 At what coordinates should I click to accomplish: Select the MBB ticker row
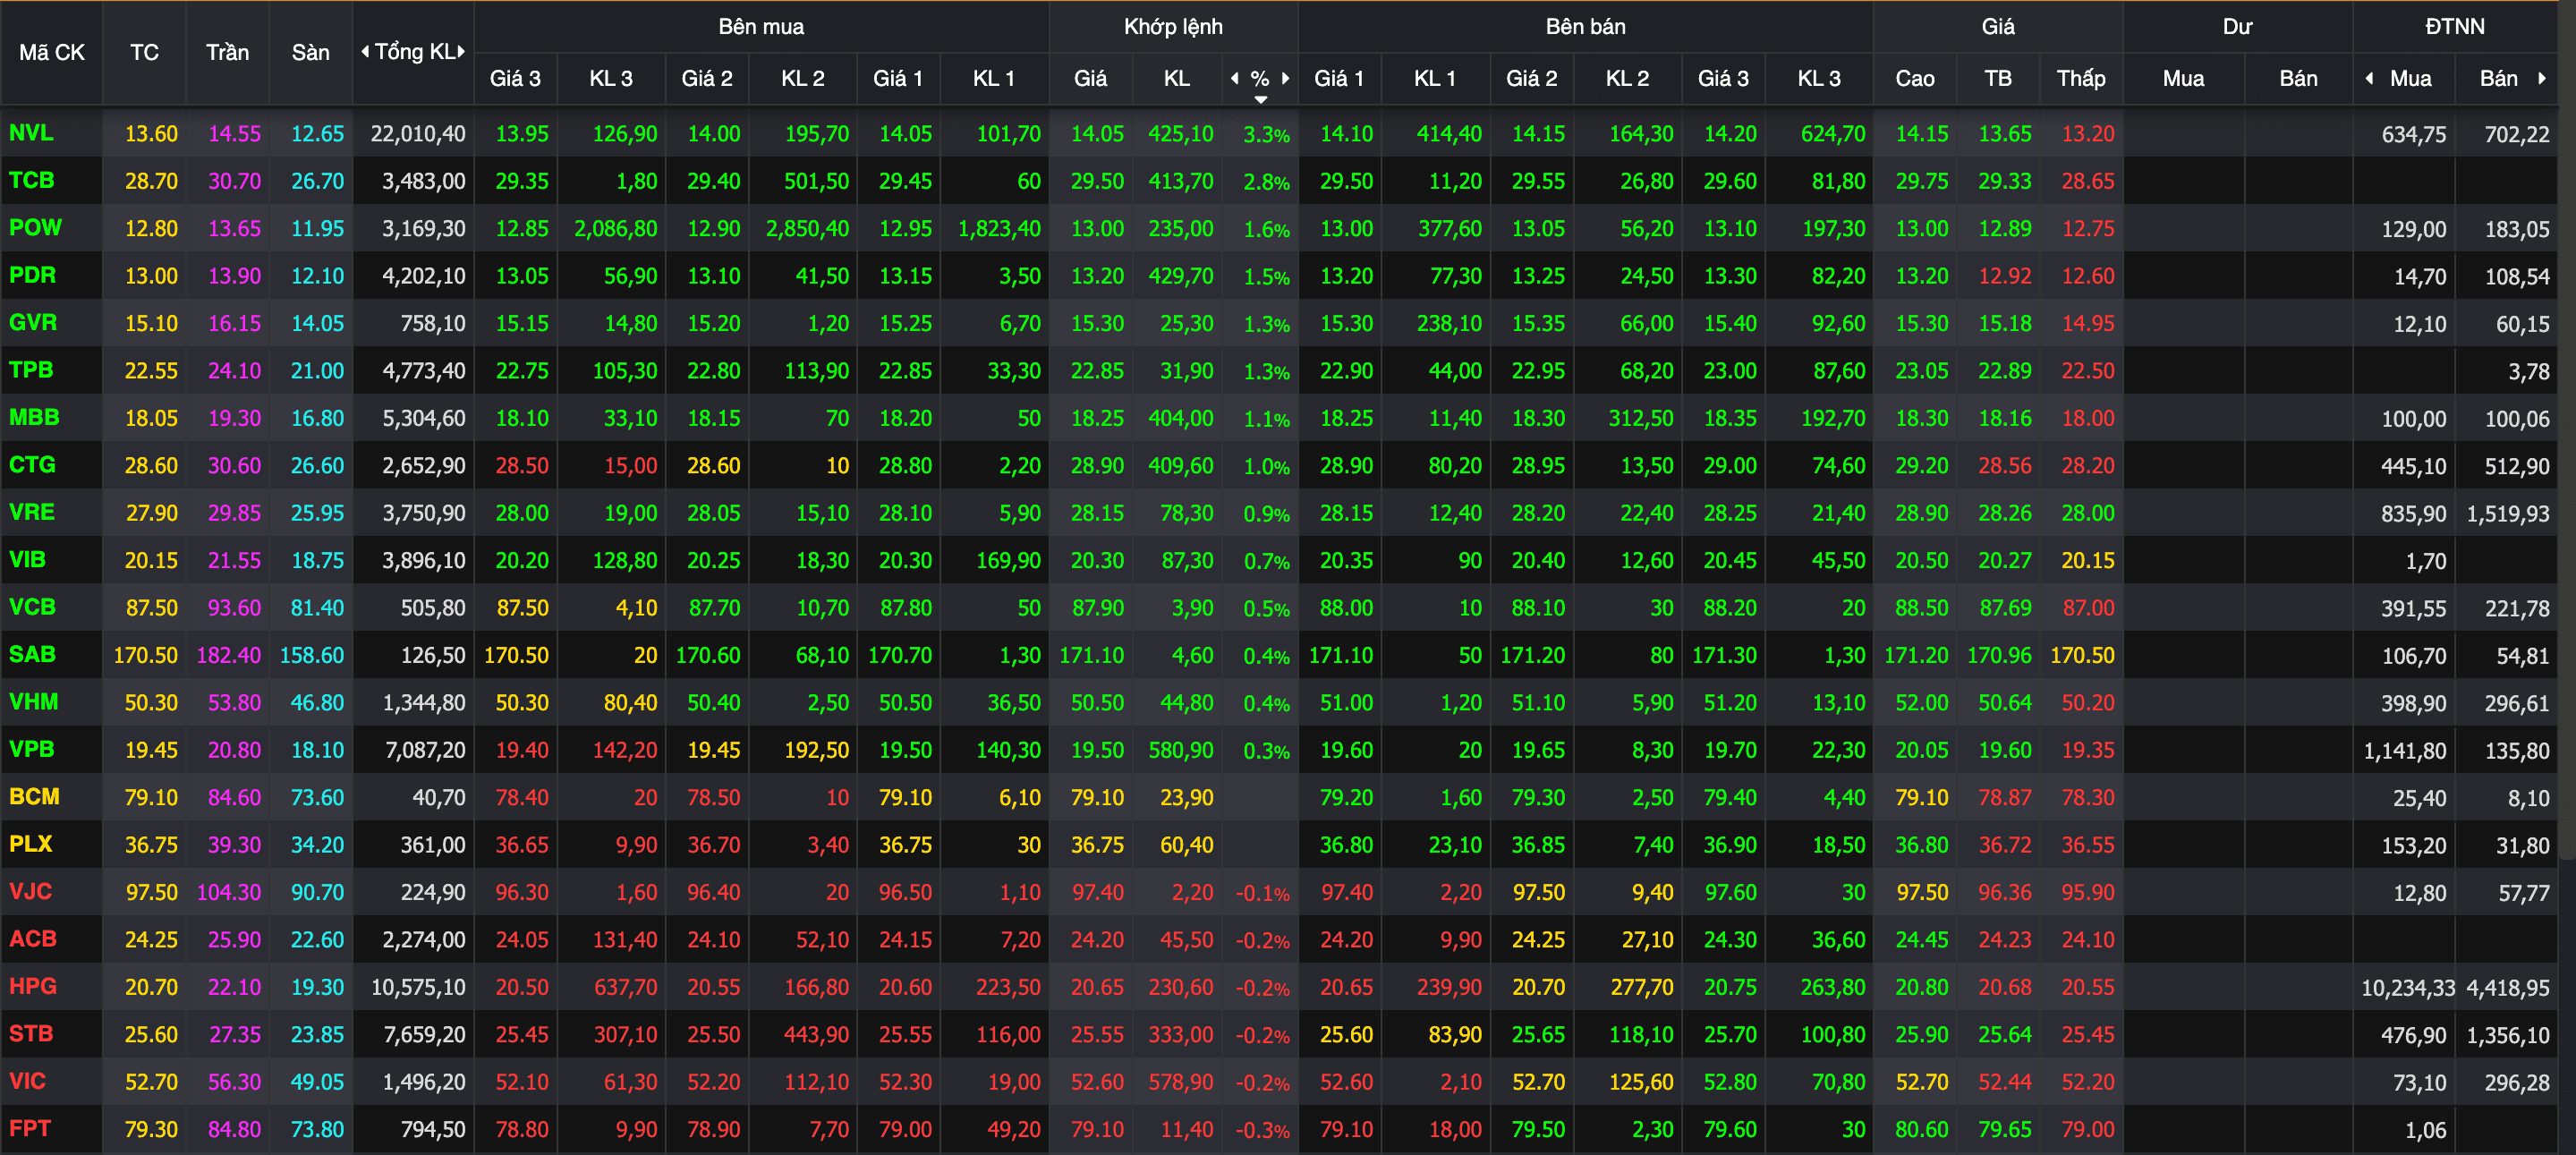coord(34,417)
